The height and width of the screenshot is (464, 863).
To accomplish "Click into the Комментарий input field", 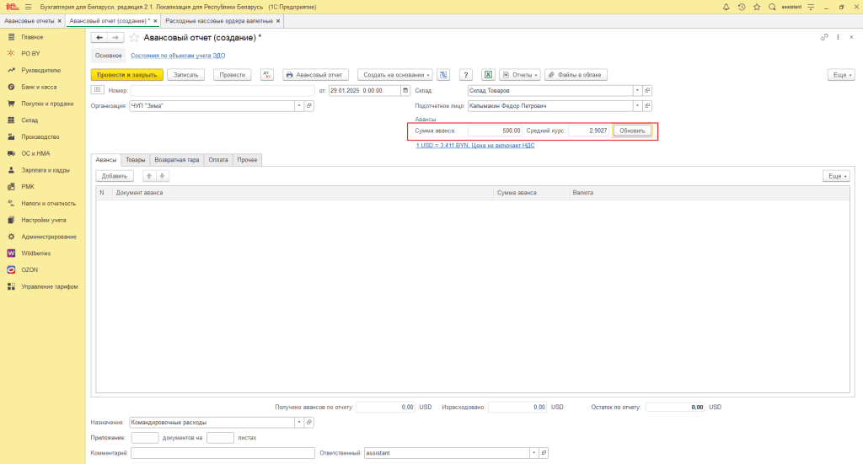I will click(222, 453).
